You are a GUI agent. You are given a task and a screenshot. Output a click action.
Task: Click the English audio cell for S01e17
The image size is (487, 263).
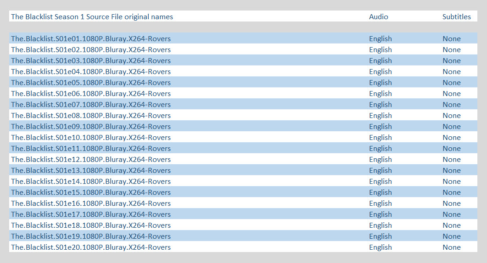[x=381, y=215]
